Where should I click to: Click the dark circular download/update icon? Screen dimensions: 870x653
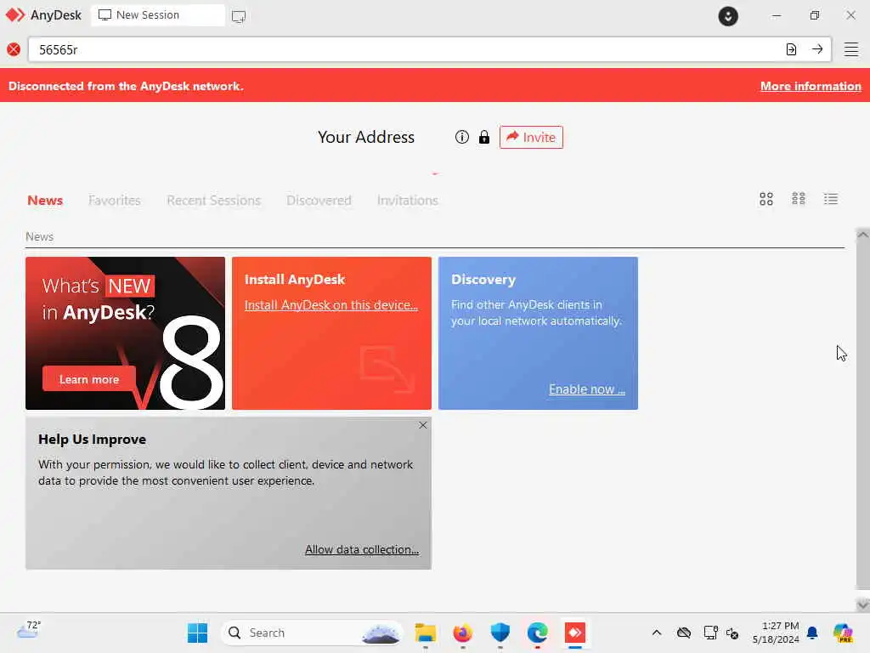[728, 16]
